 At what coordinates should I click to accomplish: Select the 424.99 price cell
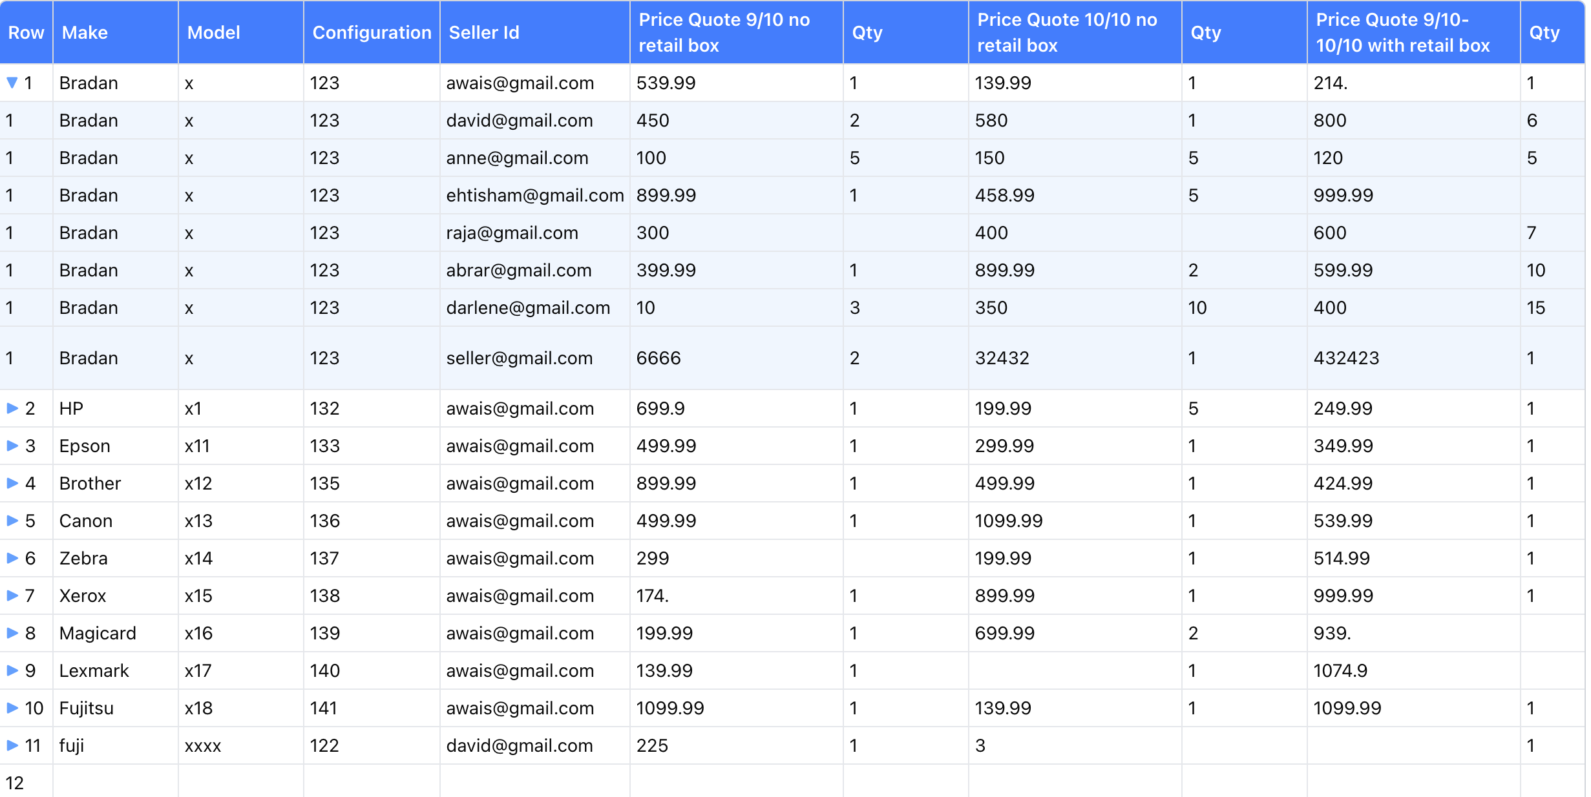pyautogui.click(x=1414, y=483)
